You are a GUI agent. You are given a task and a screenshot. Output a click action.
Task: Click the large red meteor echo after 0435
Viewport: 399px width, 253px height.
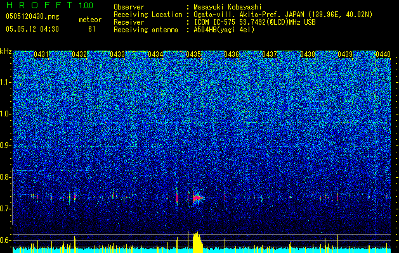click(197, 198)
